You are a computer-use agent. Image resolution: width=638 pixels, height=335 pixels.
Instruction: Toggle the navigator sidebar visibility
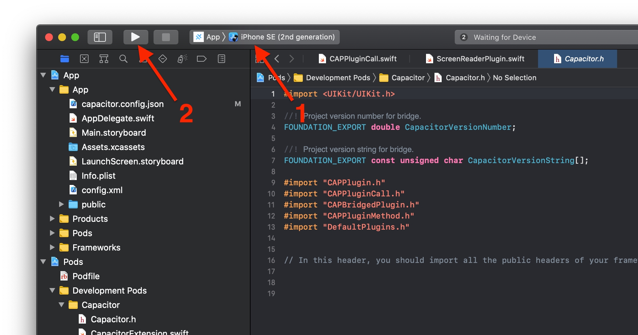point(100,37)
